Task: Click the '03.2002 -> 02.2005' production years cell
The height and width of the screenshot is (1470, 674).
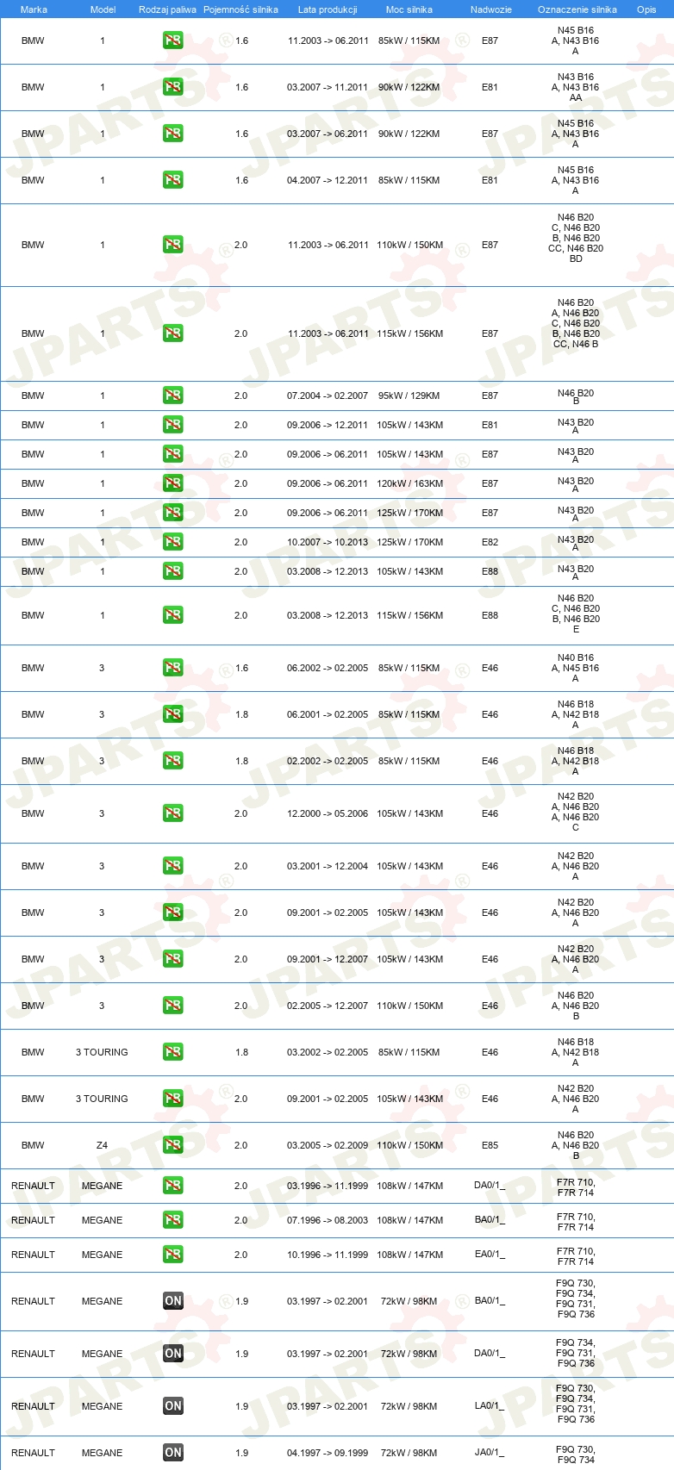Action: coord(328,1052)
